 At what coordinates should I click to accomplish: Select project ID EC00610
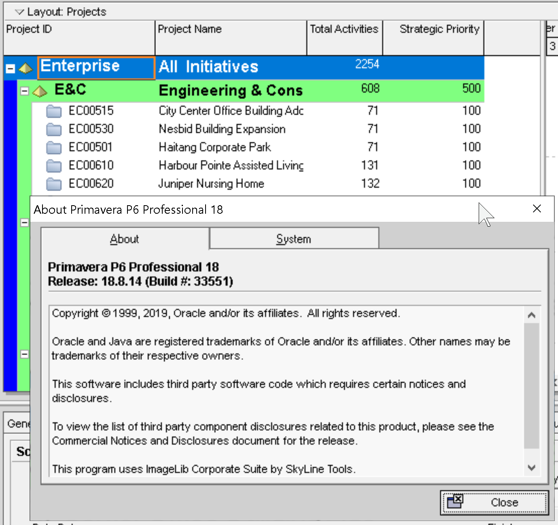coord(91,165)
